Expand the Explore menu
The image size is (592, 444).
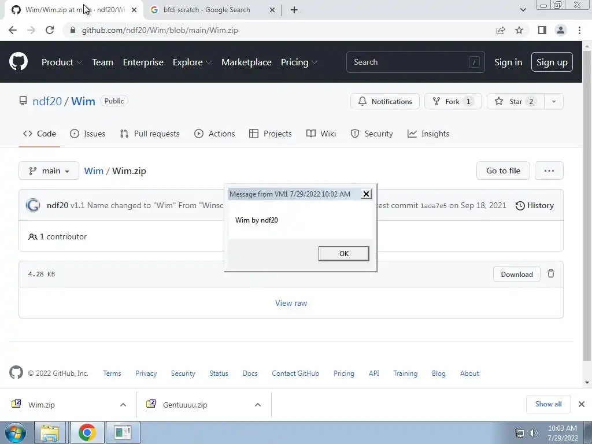click(192, 62)
